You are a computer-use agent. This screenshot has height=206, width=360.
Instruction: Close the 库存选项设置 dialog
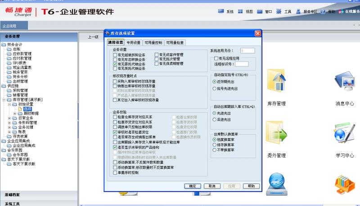(x=258, y=33)
